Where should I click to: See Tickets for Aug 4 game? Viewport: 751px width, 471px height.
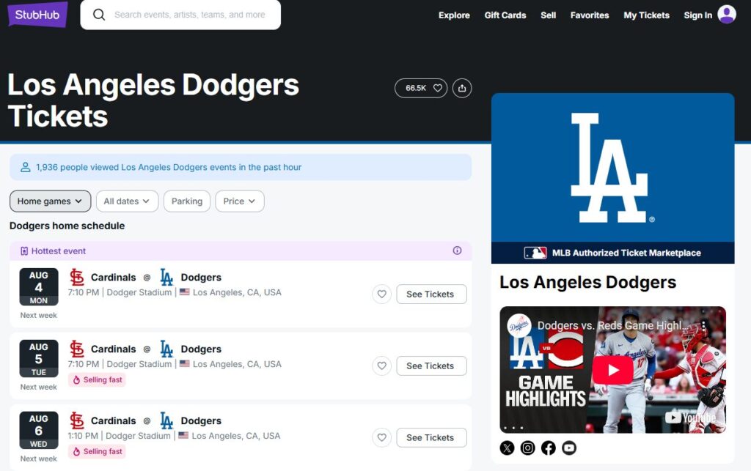[431, 294]
